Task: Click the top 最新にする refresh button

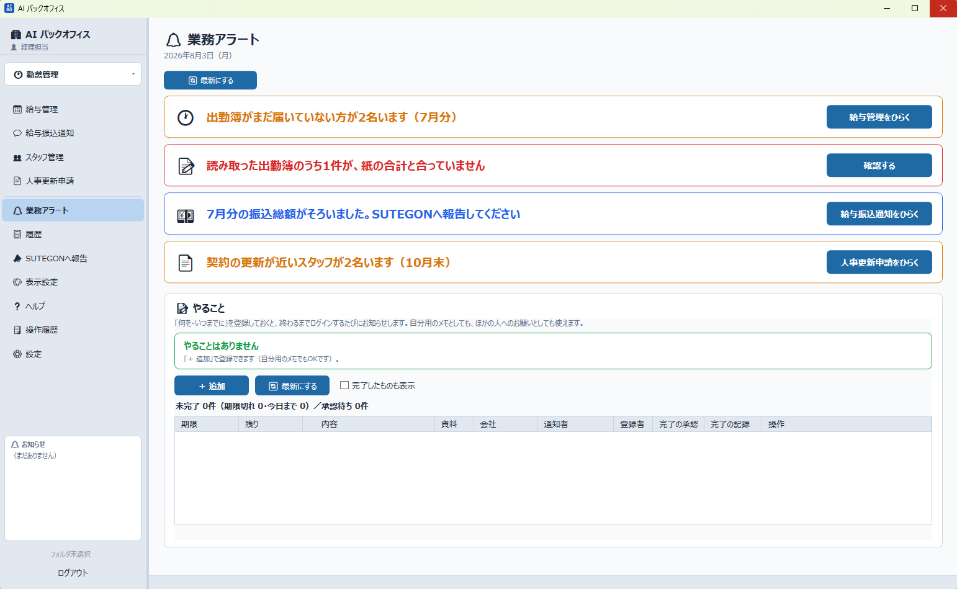Action: point(210,80)
